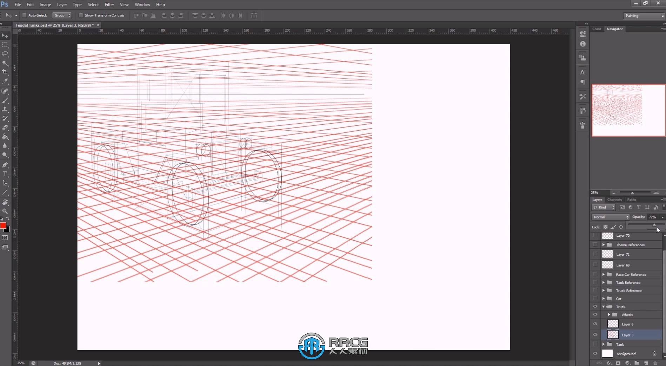The height and width of the screenshot is (366, 666).
Task: Hide the Wheels group
Action: (x=595, y=315)
